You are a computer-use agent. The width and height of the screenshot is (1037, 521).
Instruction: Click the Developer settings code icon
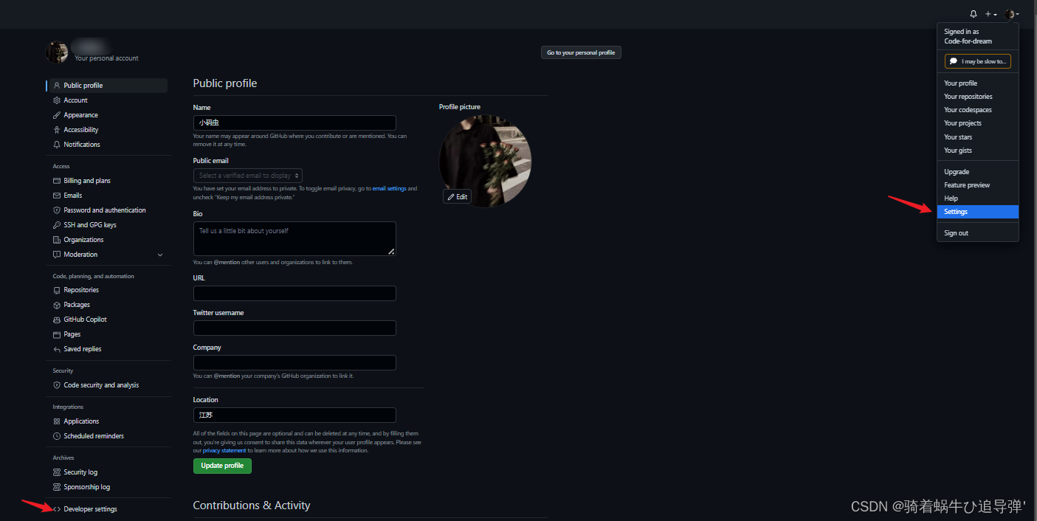tap(57, 509)
